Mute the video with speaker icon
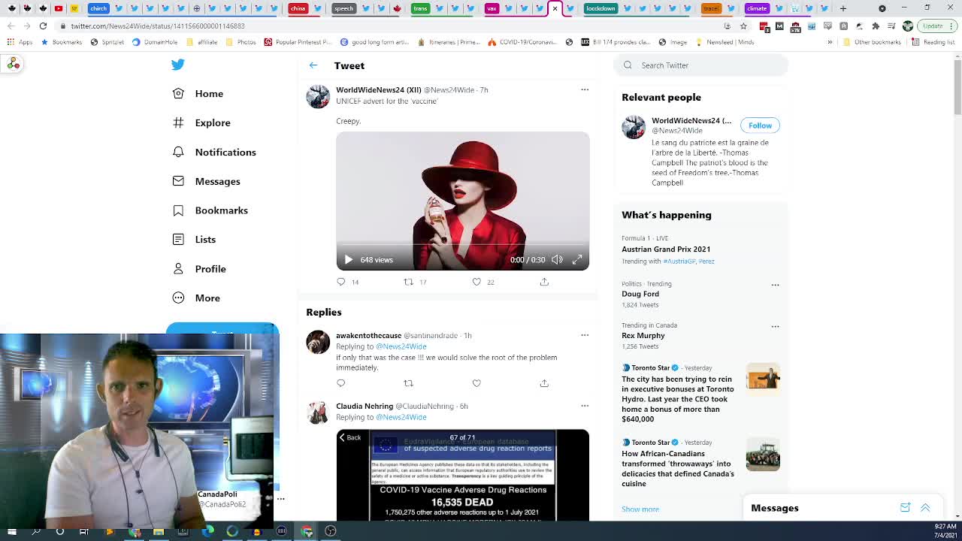 (557, 259)
